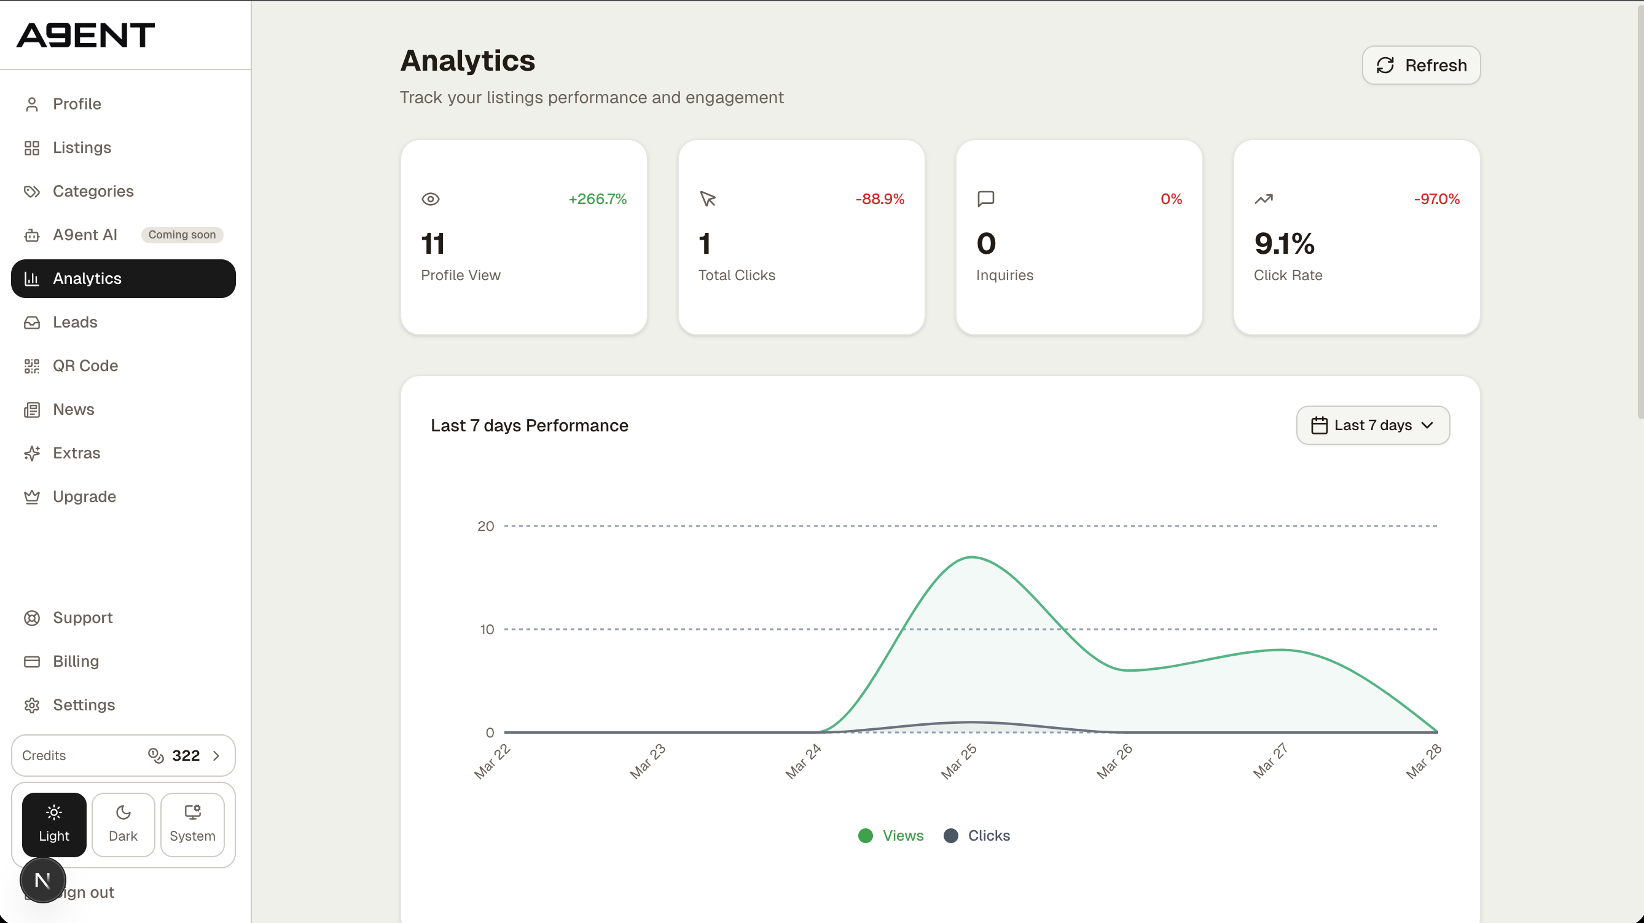Switch to Light theme
Screen dimensions: 1644x923
(53, 824)
